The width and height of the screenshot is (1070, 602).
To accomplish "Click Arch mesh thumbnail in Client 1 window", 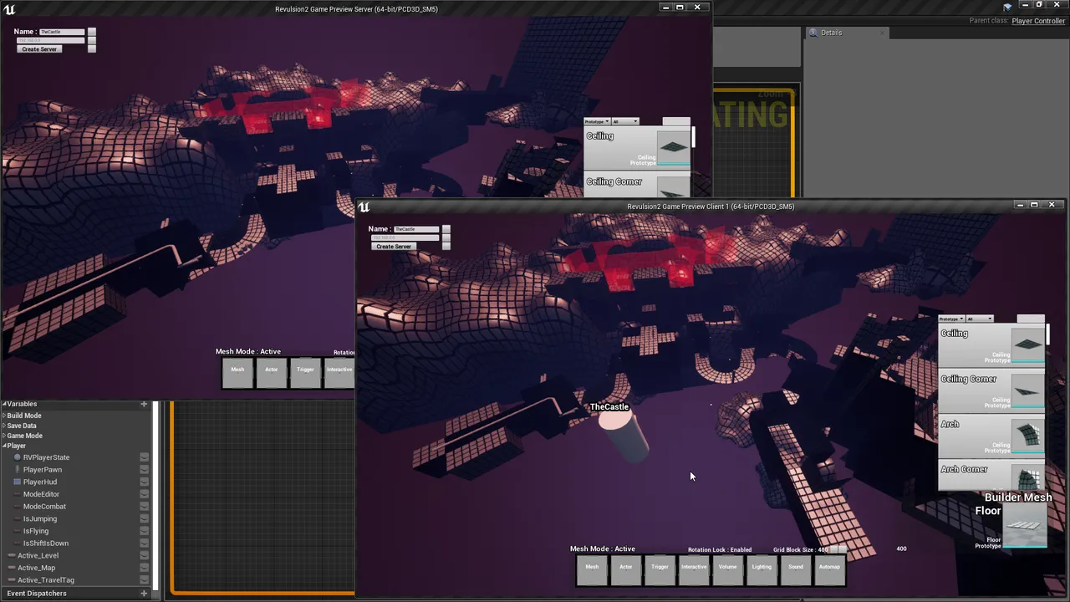I will pyautogui.click(x=1027, y=435).
